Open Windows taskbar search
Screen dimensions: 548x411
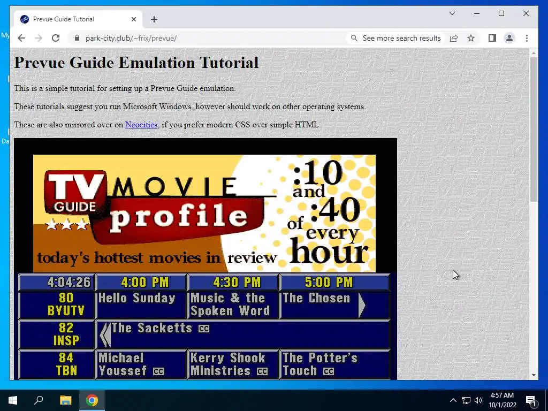coord(39,400)
